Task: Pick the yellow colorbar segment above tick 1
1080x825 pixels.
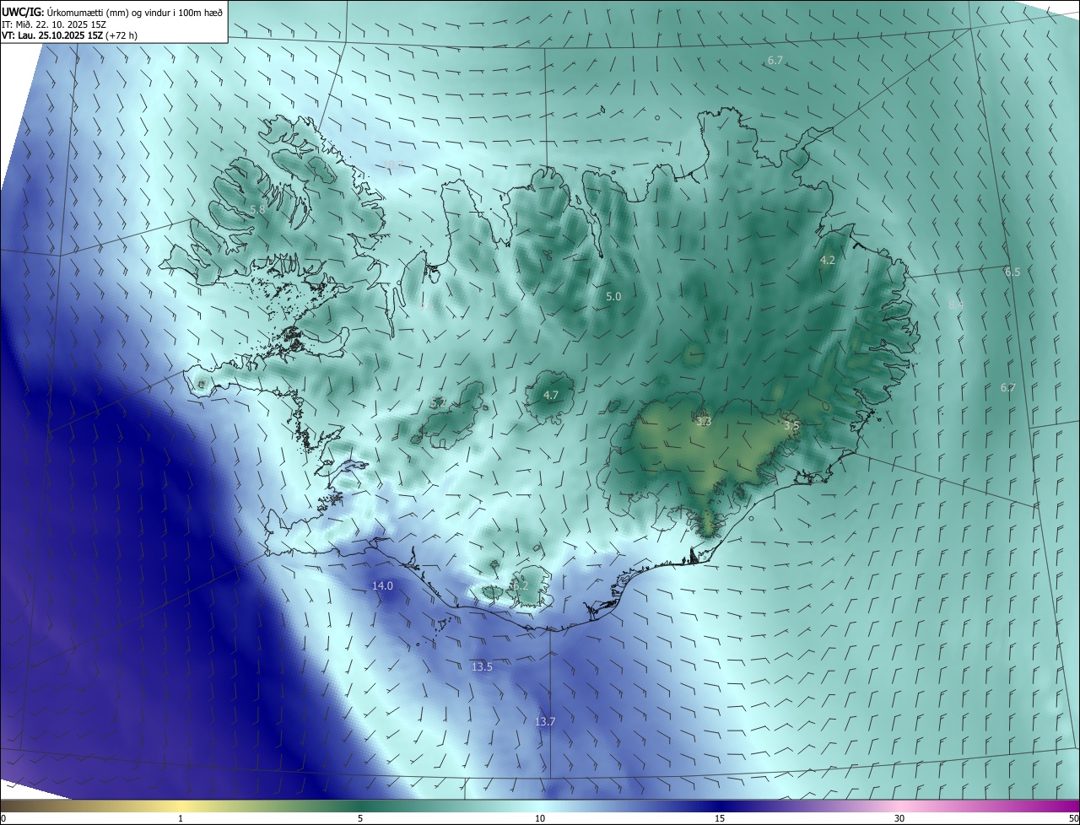Action: tap(181, 806)
